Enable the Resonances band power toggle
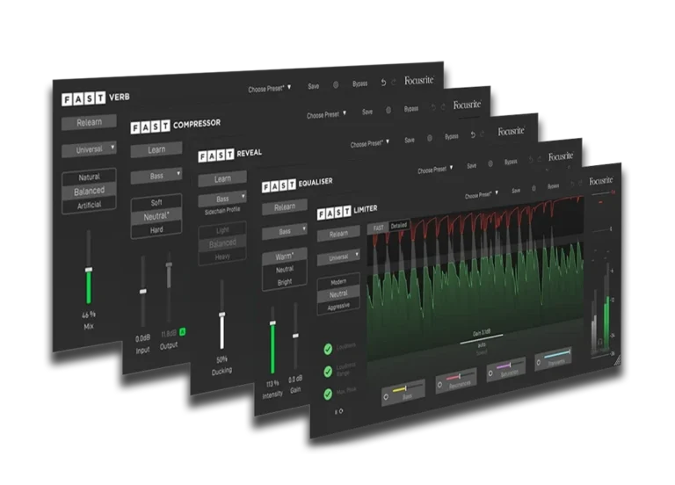The width and height of the screenshot is (675, 485). pos(439,385)
